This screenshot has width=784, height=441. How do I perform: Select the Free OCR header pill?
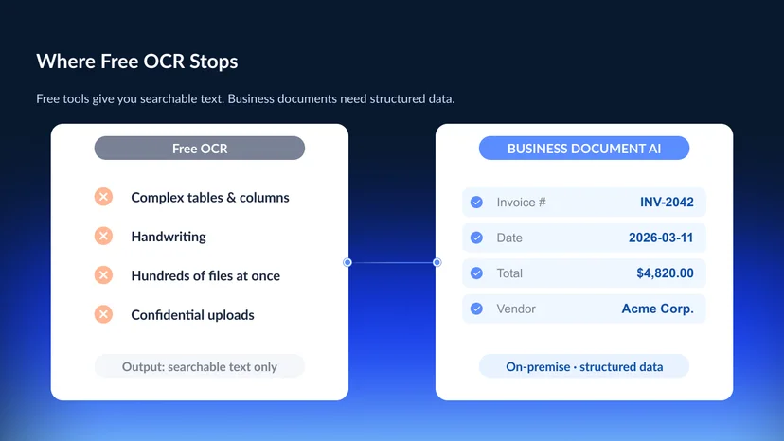tap(200, 148)
